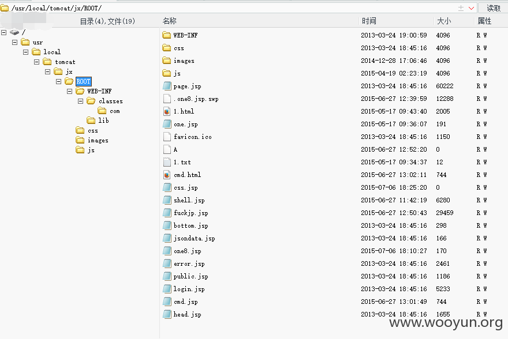Collapse the ROOT tree node
The width and height of the screenshot is (508, 339).
click(x=59, y=81)
